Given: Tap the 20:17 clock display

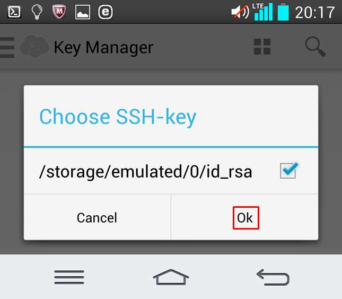Looking at the screenshot, I should click(314, 12).
